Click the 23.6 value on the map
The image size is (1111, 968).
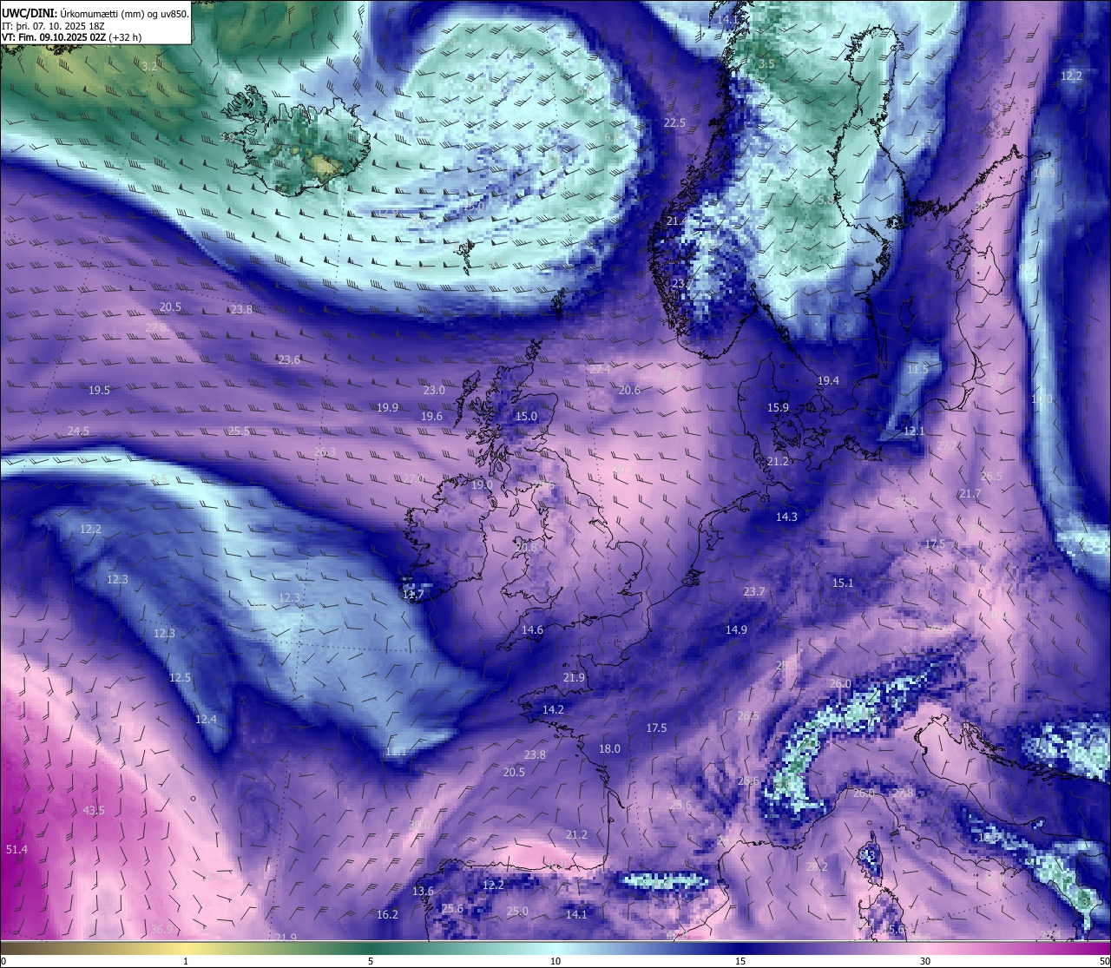(289, 360)
